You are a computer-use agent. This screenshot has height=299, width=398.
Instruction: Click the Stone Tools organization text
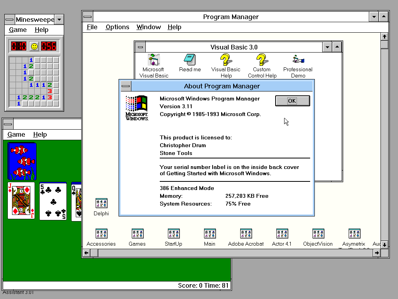(176, 153)
